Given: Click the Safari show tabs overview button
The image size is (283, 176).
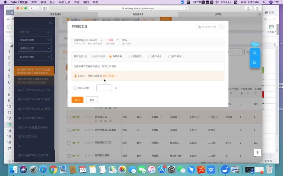Looking at the screenshot, I should point(257,8).
